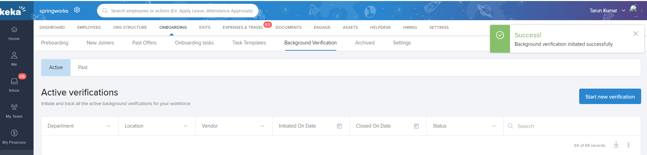647x155 pixels.
Task: Switch to the Past verifications tab
Action: point(83,67)
